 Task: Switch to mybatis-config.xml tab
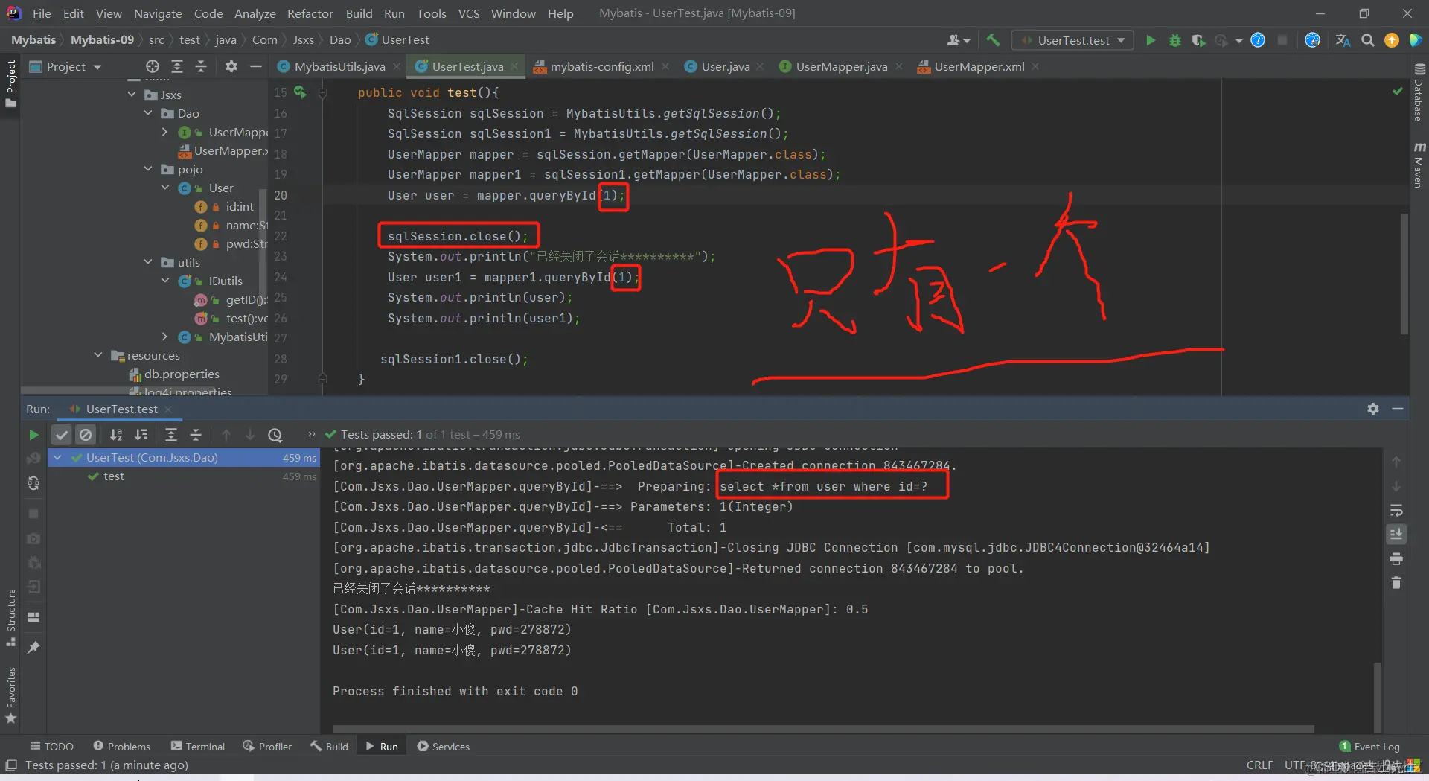[601, 66]
